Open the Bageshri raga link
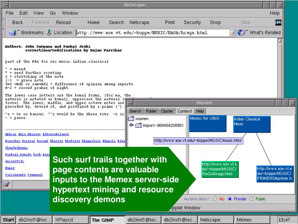This screenshot has height=224, width=298. pyautogui.click(x=13, y=141)
